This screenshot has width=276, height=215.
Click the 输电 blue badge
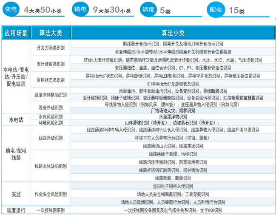click(x=80, y=9)
